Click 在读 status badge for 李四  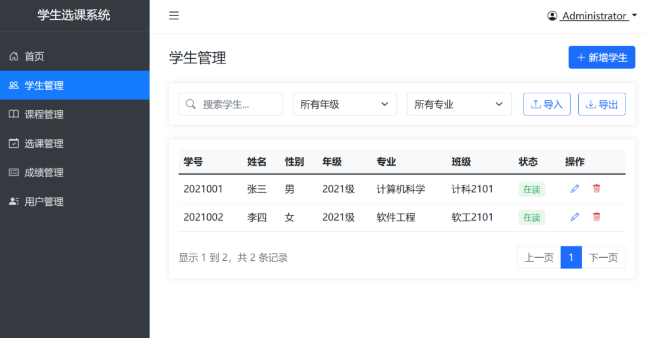point(531,217)
